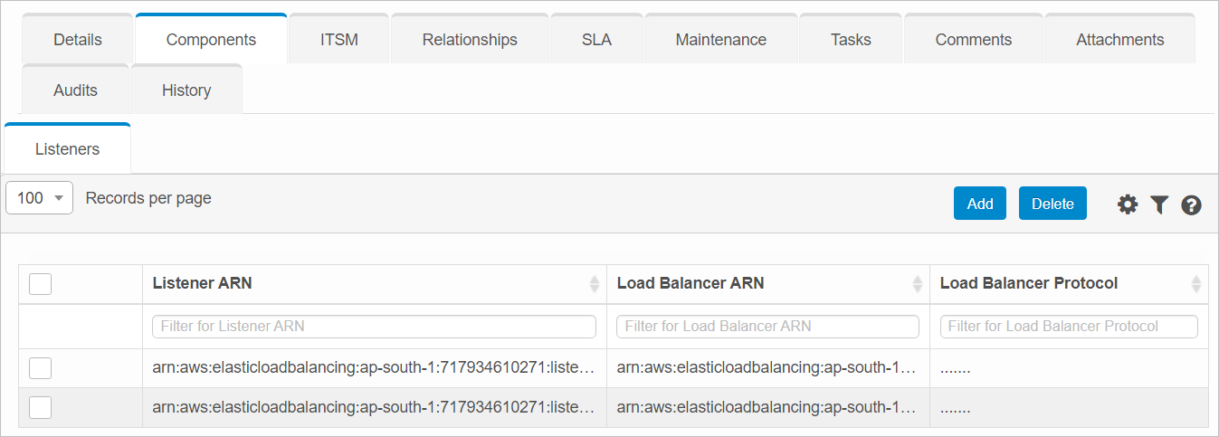Sort by Load Balancer Protocol column arrows

click(x=1195, y=284)
